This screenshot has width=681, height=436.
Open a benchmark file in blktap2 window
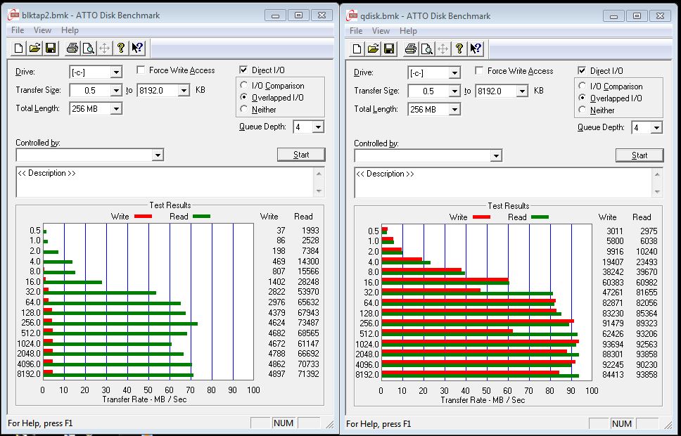pyautogui.click(x=34, y=48)
